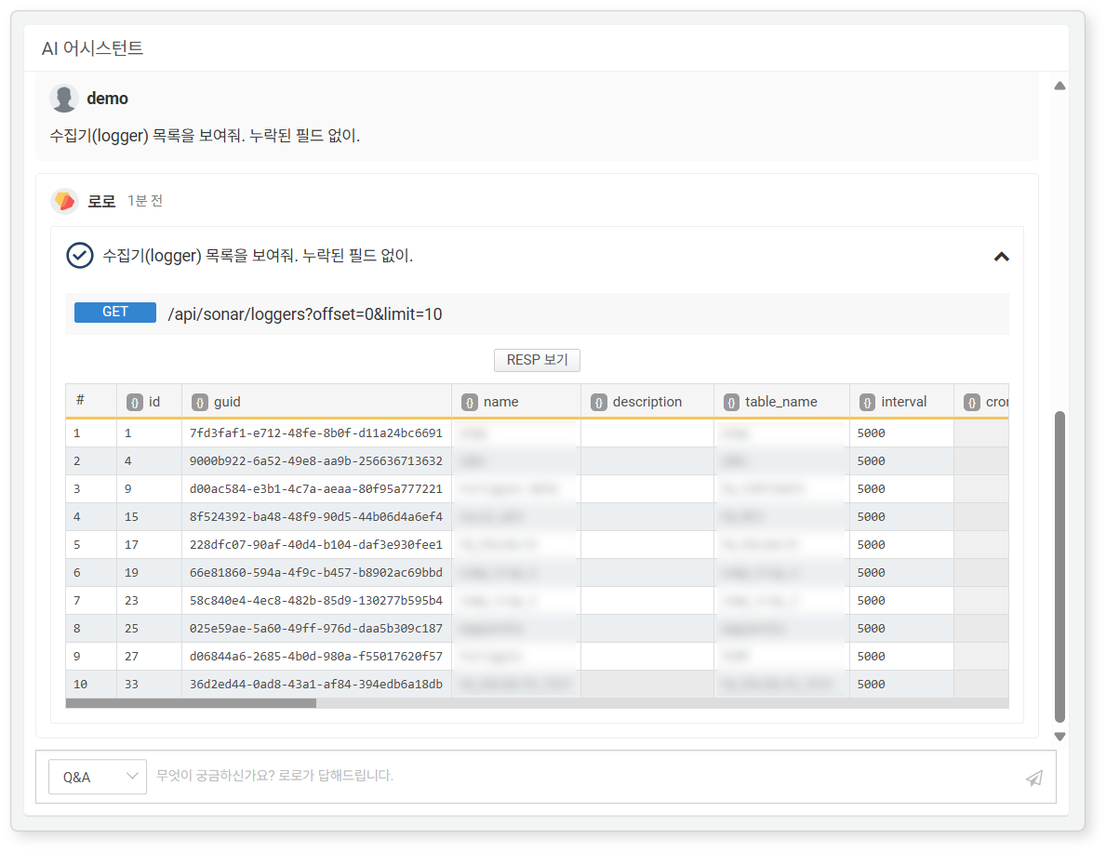Viewport: 1106px width, 852px height.
Task: Click the vertical chat scrollbar thumb
Action: (x=1059, y=566)
